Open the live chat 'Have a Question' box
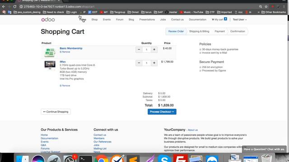Screen dimensions: 289x162 [x=264, y=149]
